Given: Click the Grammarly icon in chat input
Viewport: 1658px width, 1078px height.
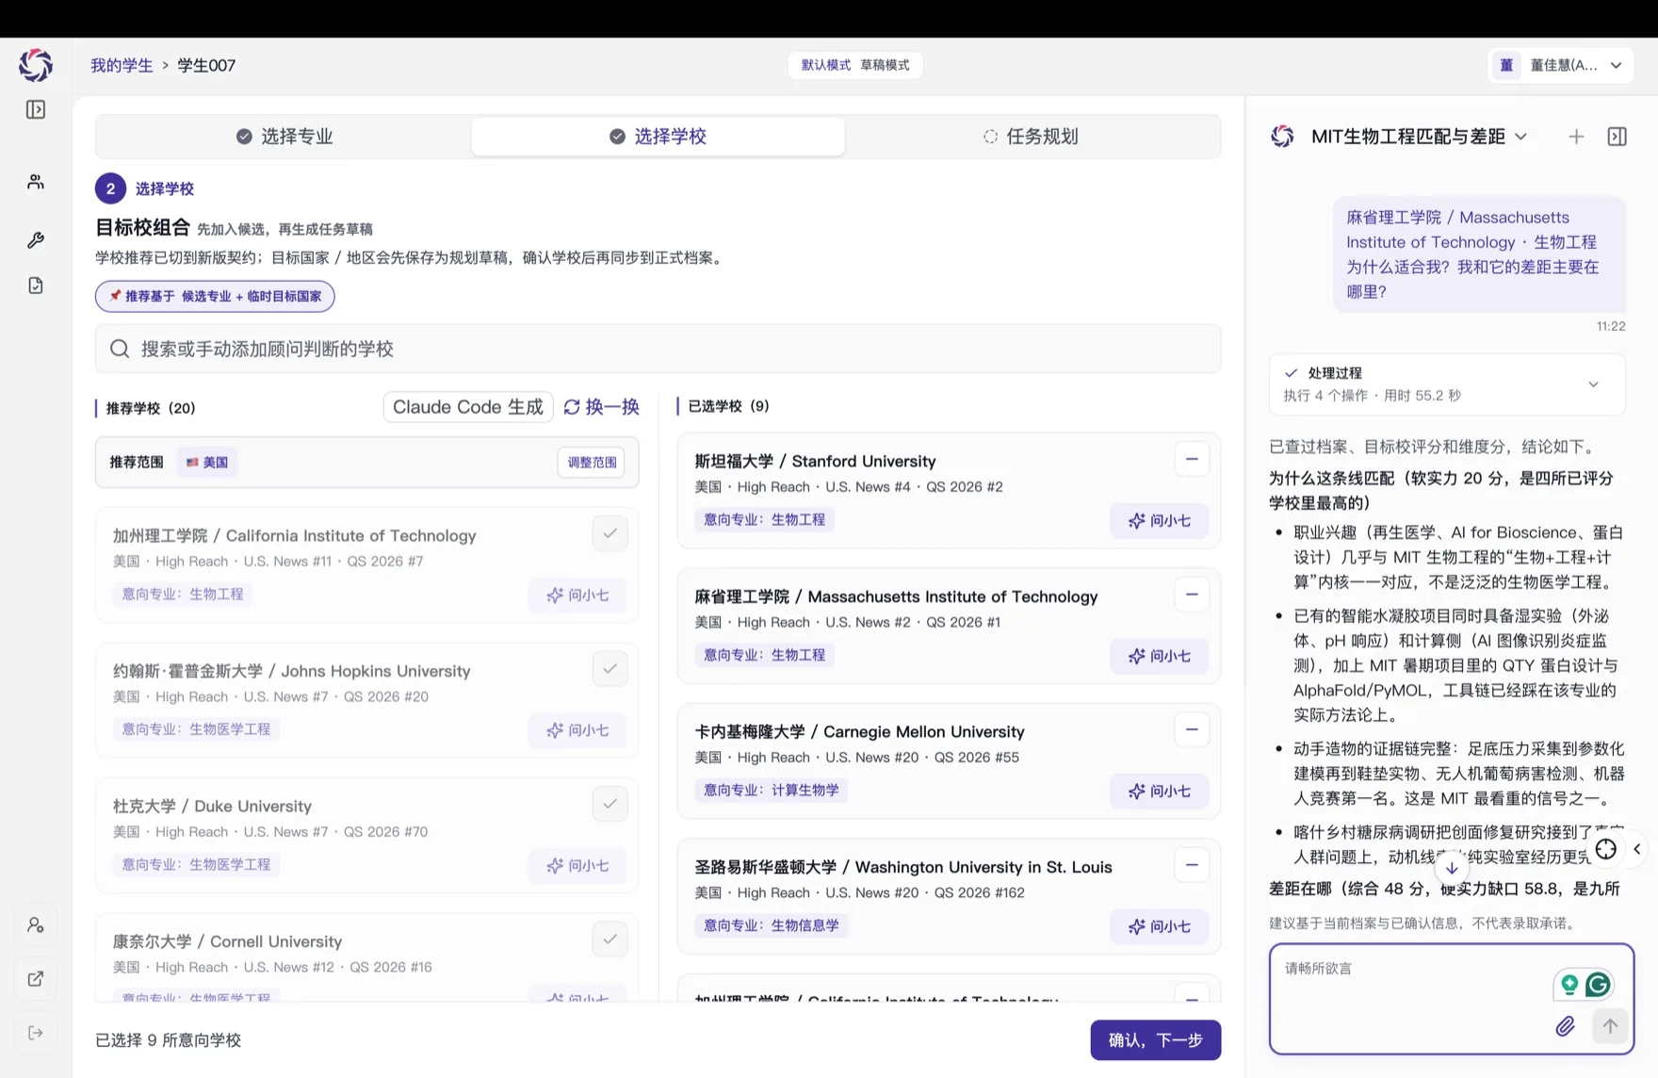Looking at the screenshot, I should point(1599,985).
